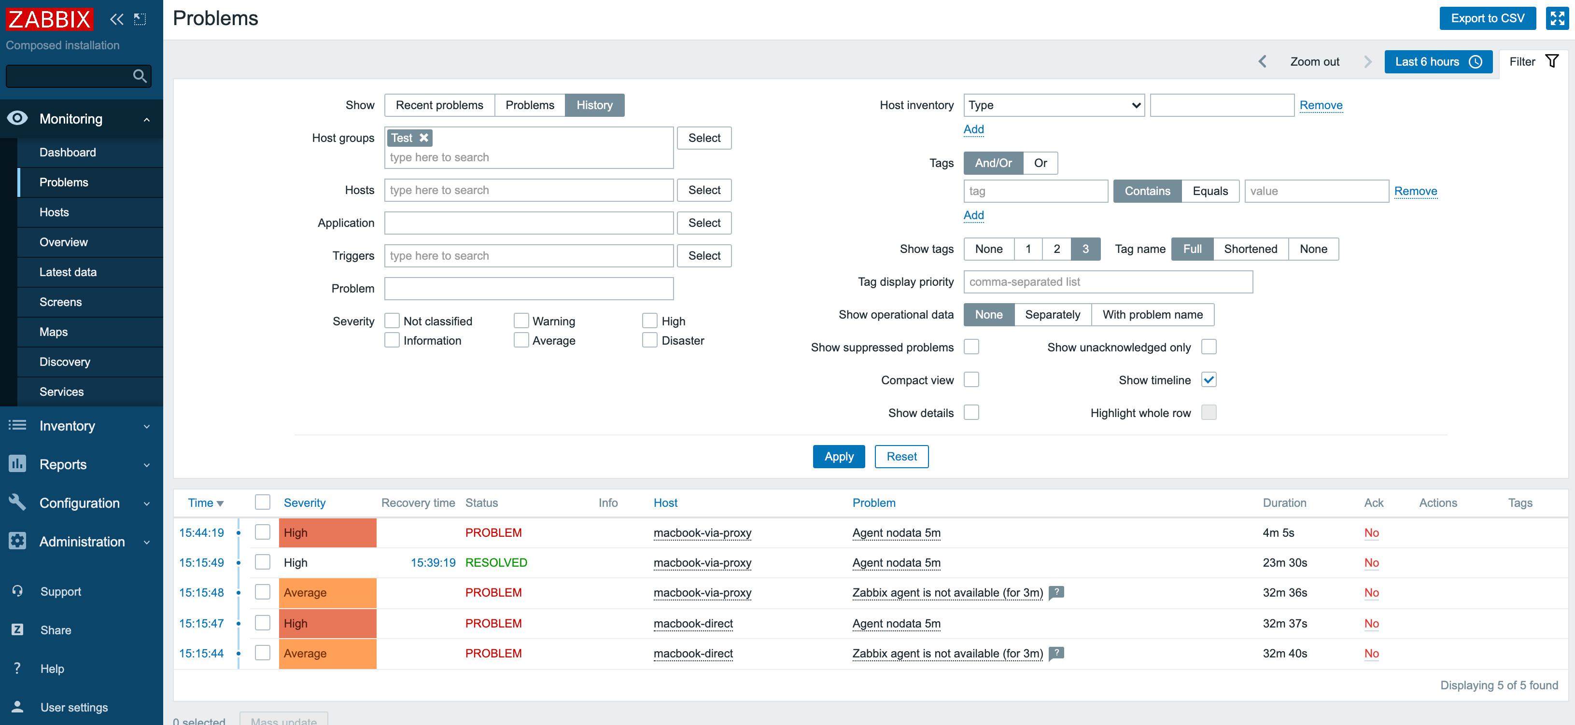
Task: Go to previous time period arrow
Action: pos(1262,62)
